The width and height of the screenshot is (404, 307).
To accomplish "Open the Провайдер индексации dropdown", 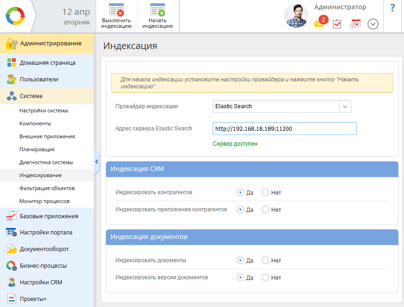I will [345, 106].
